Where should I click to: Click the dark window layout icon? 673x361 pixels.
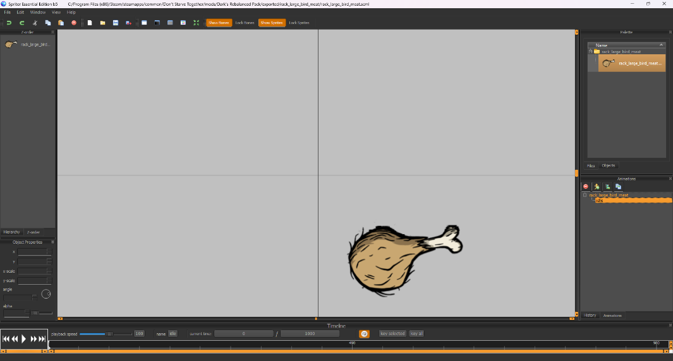click(157, 23)
